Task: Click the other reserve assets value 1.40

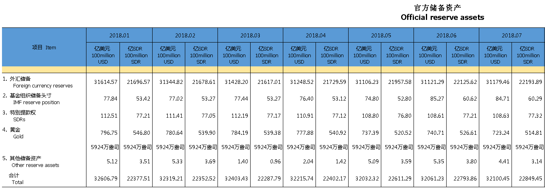Action: (x=243, y=162)
